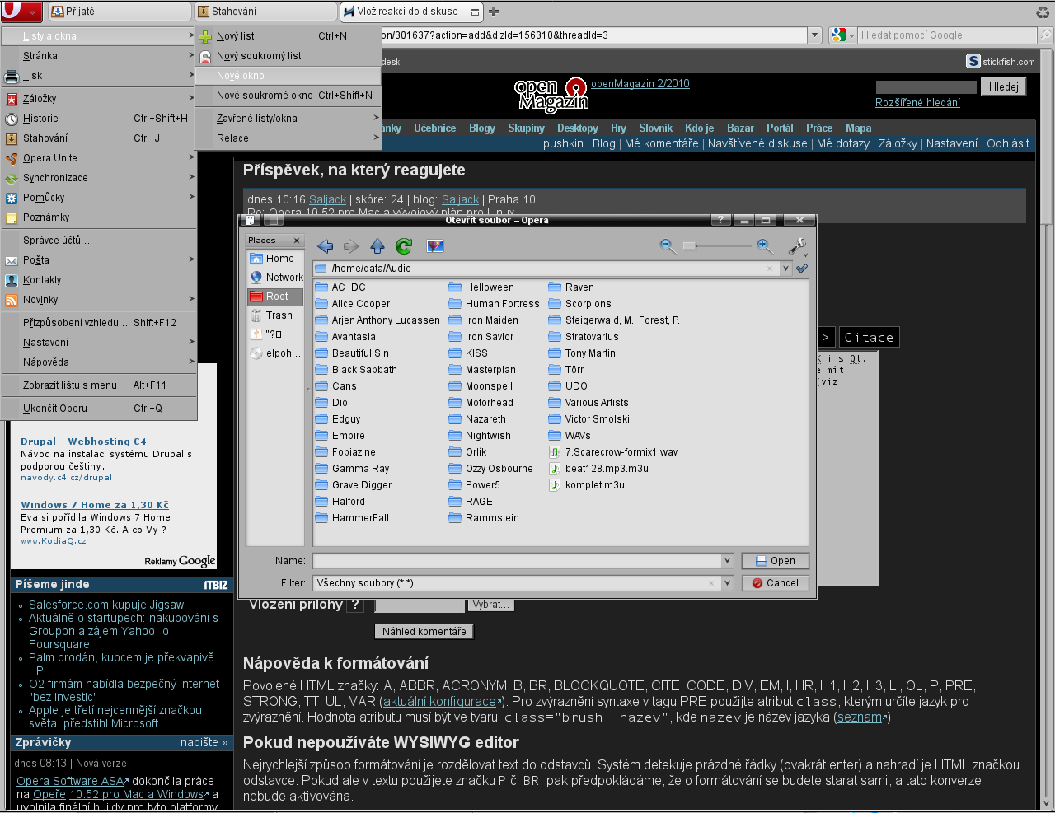Open the Google search engine dropdown
The width and height of the screenshot is (1055, 813).
pos(842,35)
